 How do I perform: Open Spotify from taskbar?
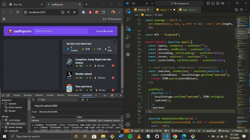click(130, 136)
